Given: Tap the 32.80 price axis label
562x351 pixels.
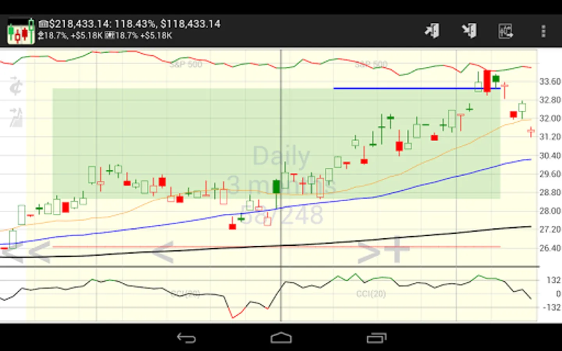Looking at the screenshot, I should pos(550,100).
